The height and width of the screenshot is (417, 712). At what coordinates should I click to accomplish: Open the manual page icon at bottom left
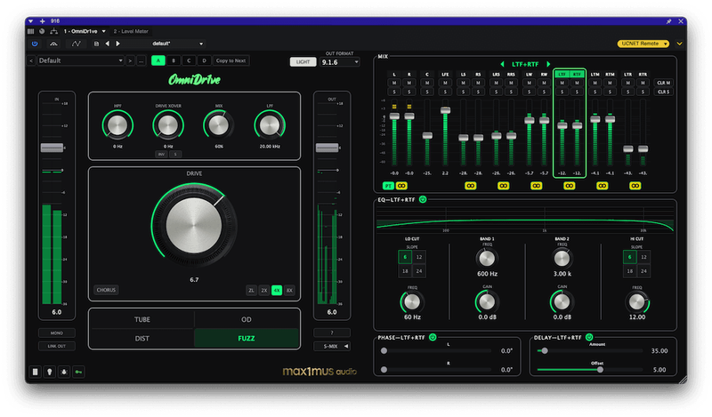point(35,372)
